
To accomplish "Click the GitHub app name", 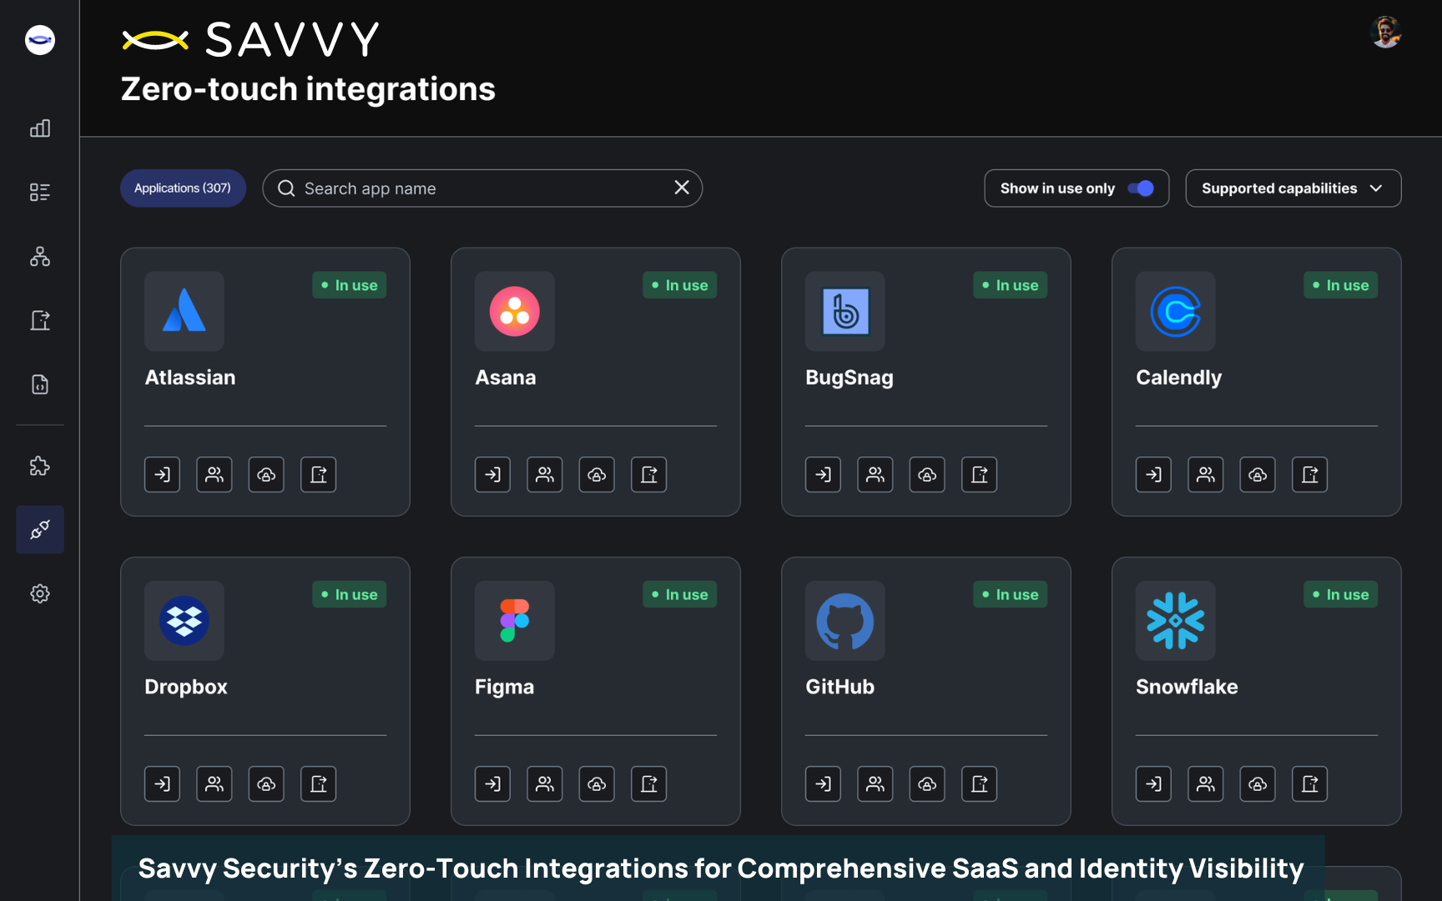I will [x=839, y=687].
